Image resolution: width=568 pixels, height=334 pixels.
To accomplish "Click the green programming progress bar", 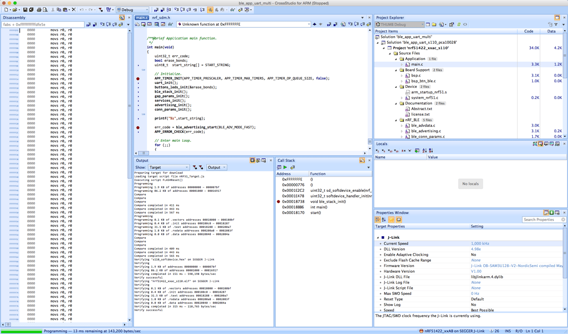I will [21, 331].
